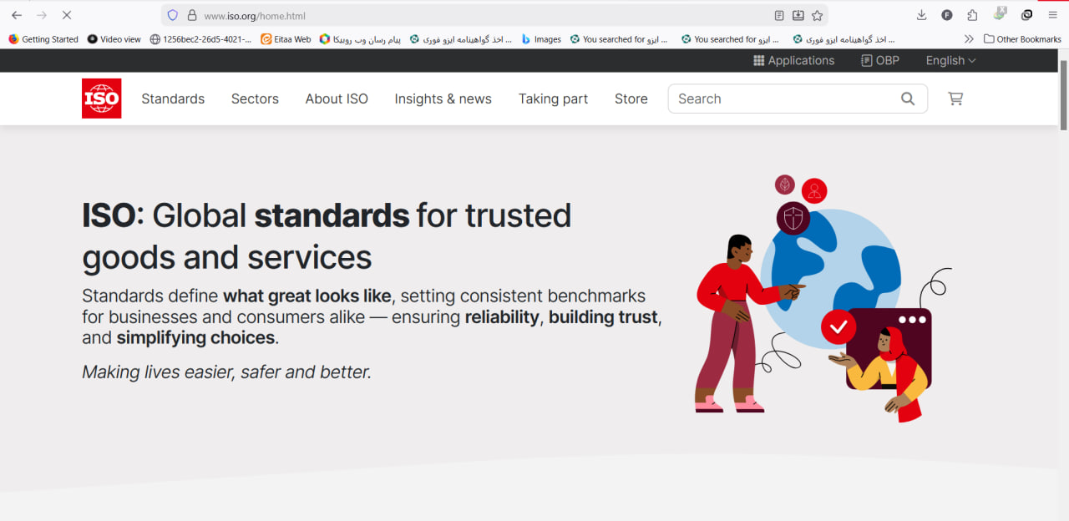Show more bookmarks with the chevron
Viewport: 1069px width, 521px height.
click(969, 39)
